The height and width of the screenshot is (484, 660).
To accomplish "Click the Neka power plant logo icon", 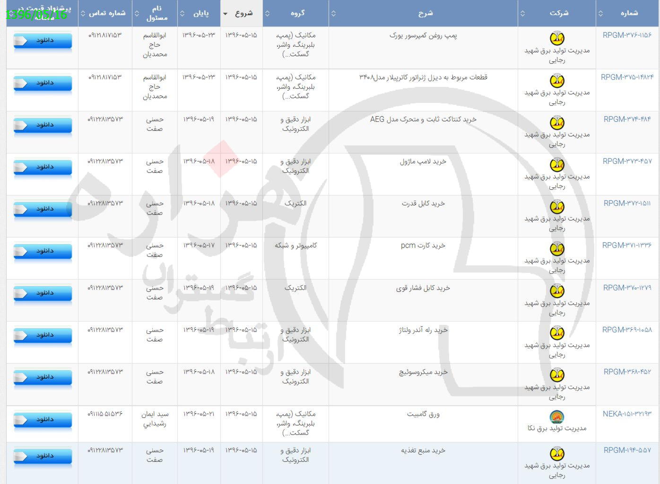I will pyautogui.click(x=557, y=417).
